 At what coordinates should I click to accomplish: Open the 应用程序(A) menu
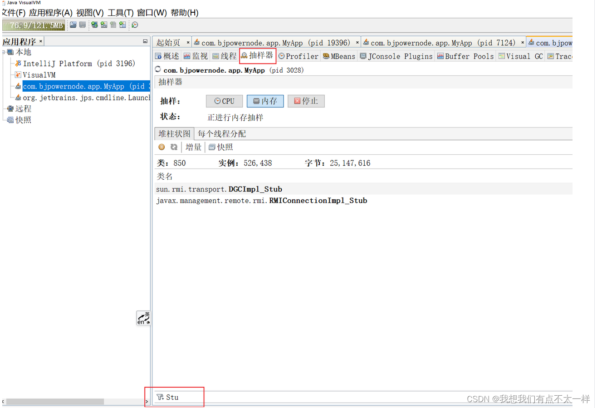[x=51, y=13]
